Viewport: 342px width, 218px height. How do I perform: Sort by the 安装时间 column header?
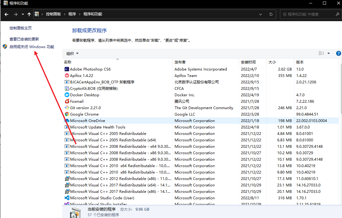point(253,62)
